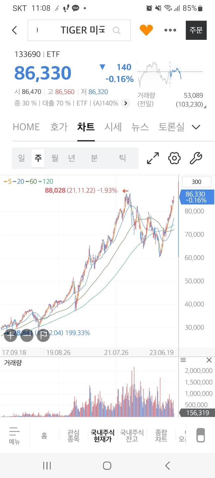The image size is (215, 478).
Task: Open the 거래량 panel hamburger menu
Action: click(x=183, y=360)
